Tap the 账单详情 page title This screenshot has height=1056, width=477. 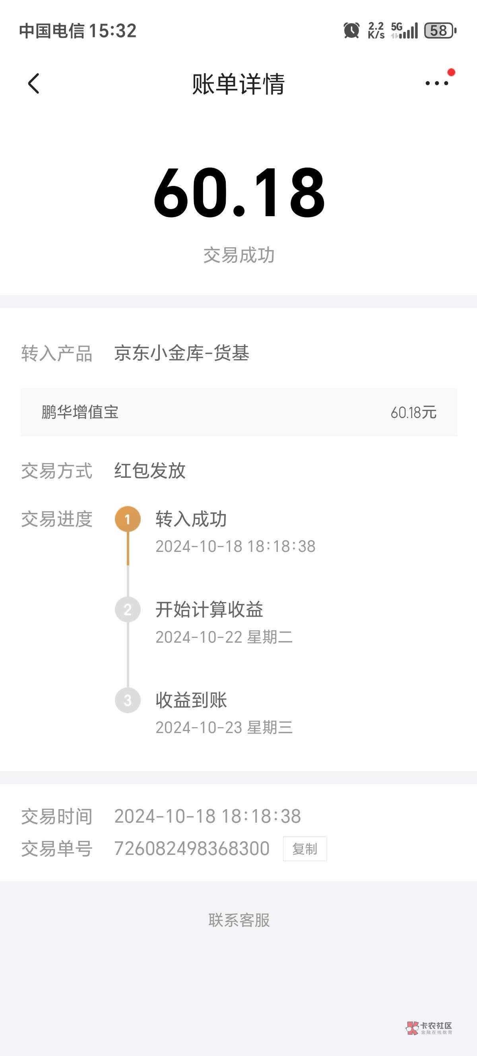tap(238, 84)
